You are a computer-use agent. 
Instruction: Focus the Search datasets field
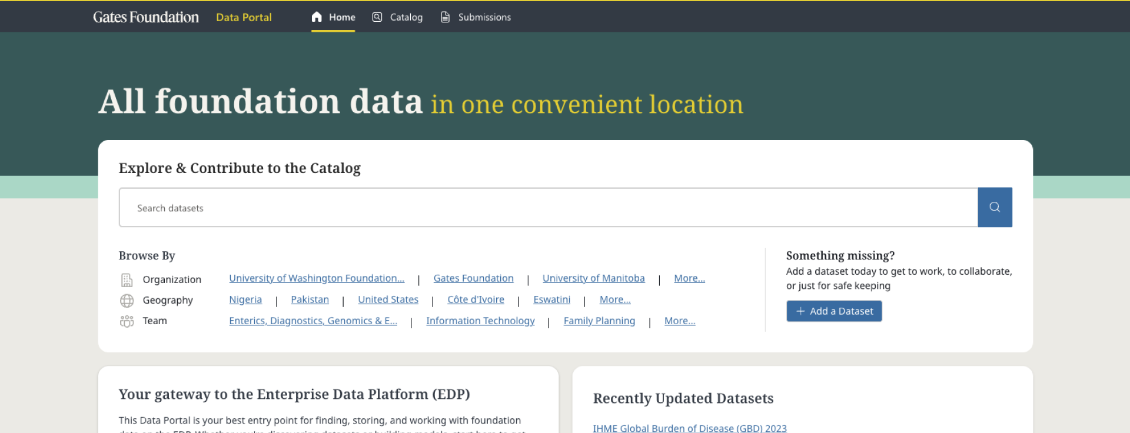tap(547, 208)
